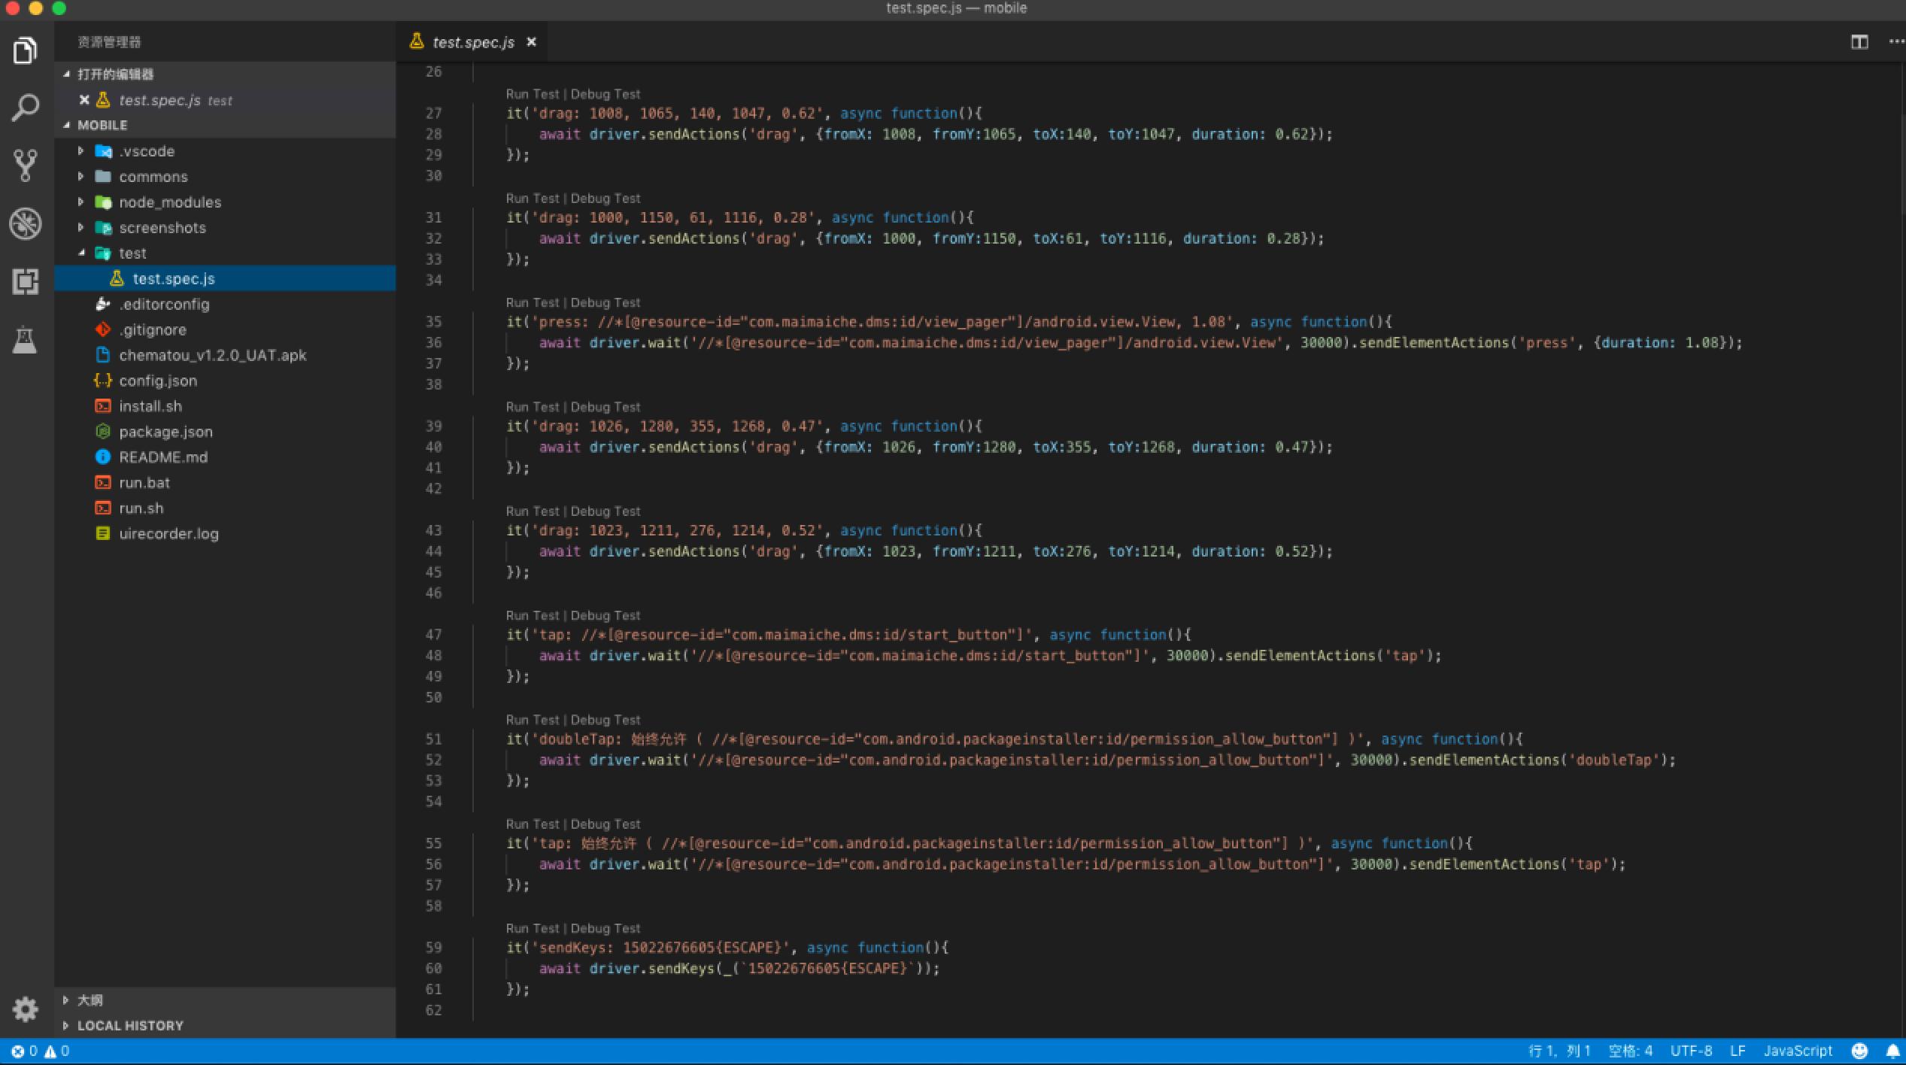Close test.spec.js in open editors list
This screenshot has width=1906, height=1065.
click(x=84, y=100)
